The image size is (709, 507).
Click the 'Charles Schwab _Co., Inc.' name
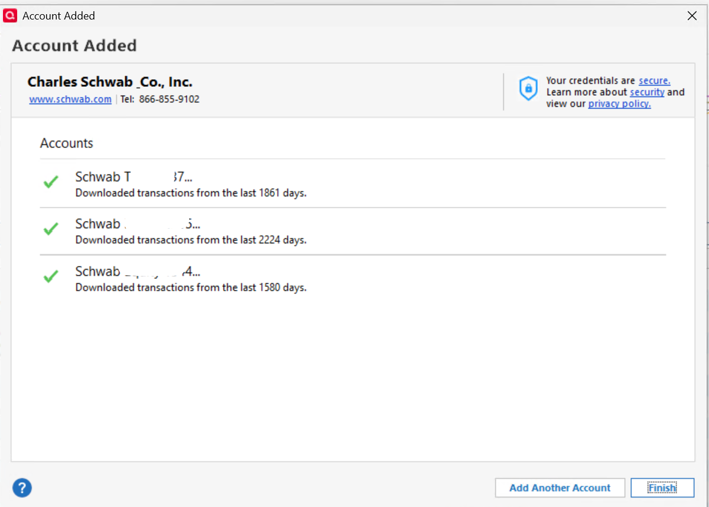[x=110, y=82]
